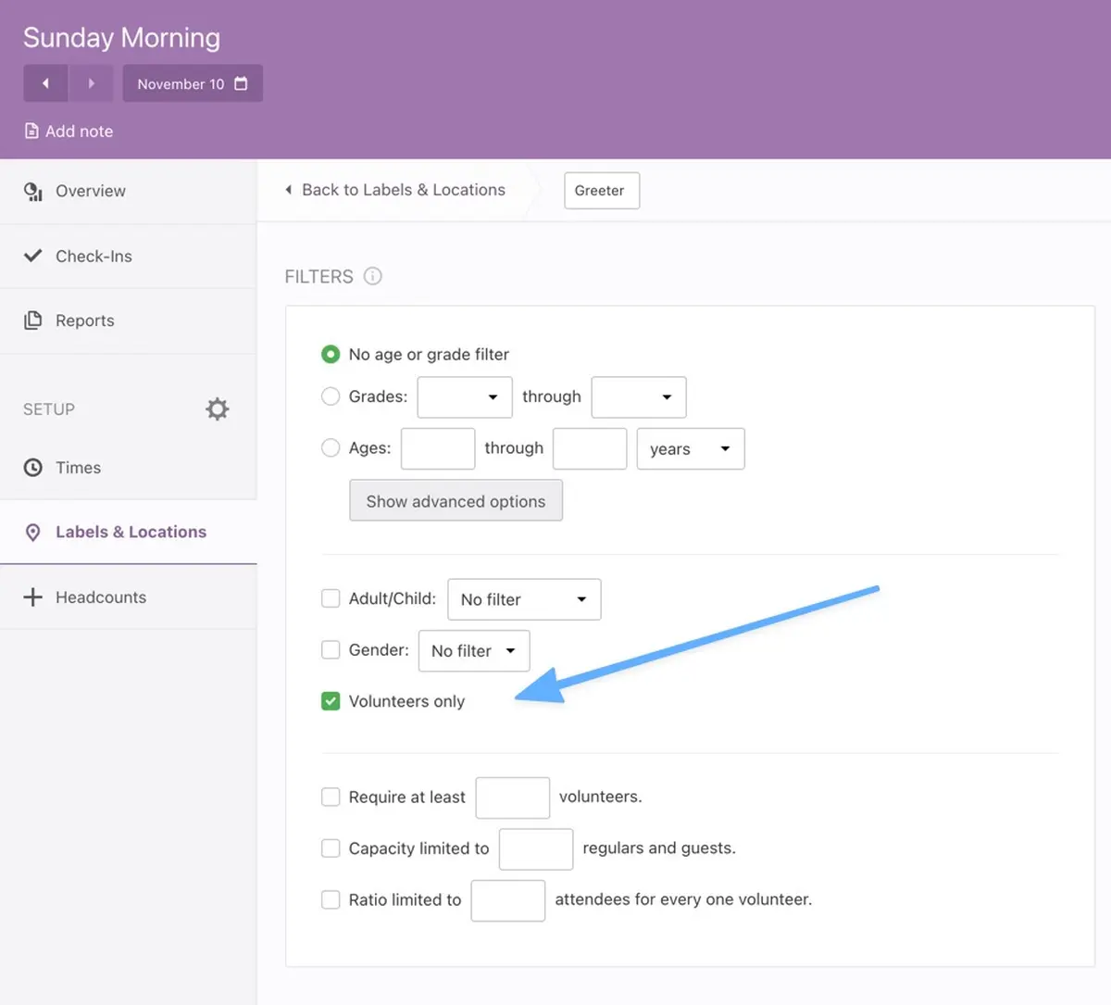
Task: Click Show advanced options button
Action: pyautogui.click(x=456, y=500)
